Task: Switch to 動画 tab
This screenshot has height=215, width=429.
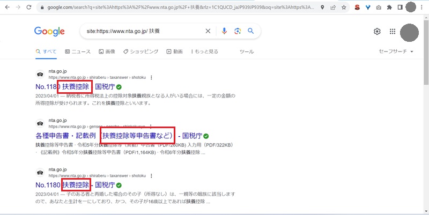Action: (x=175, y=51)
